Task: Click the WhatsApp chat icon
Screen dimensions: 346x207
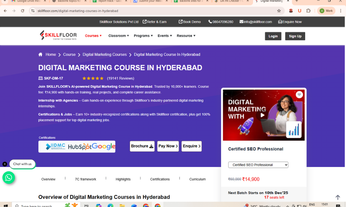Action: [x=9, y=178]
